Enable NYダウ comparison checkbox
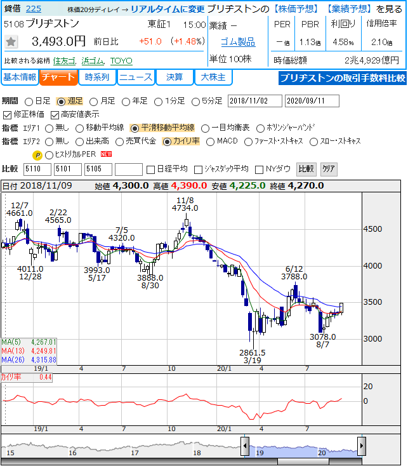This screenshot has height=466, width=408. (260, 170)
